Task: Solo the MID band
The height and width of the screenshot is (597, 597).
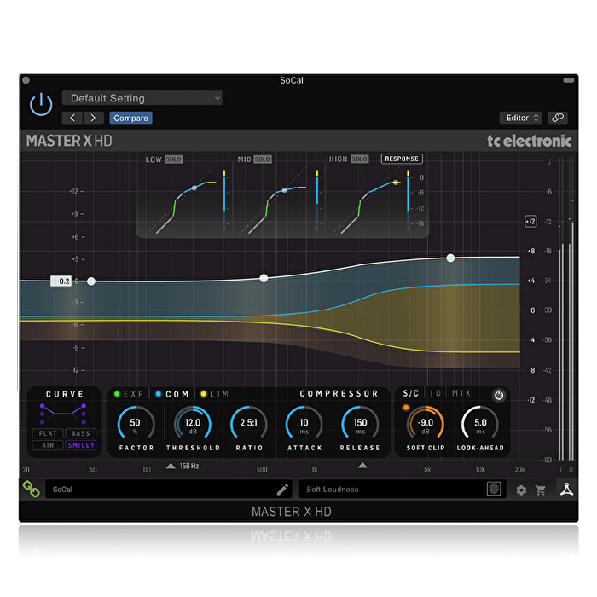Action: point(263,159)
